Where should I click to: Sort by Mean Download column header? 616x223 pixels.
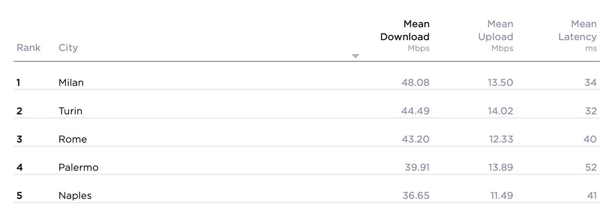coord(405,36)
